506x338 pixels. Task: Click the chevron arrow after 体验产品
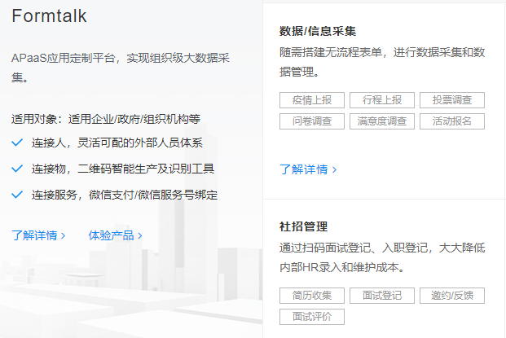coord(140,236)
